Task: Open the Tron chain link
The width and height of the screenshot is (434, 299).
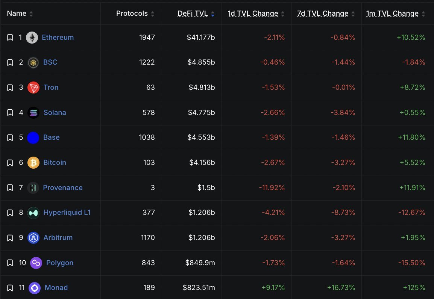Action: tap(51, 87)
